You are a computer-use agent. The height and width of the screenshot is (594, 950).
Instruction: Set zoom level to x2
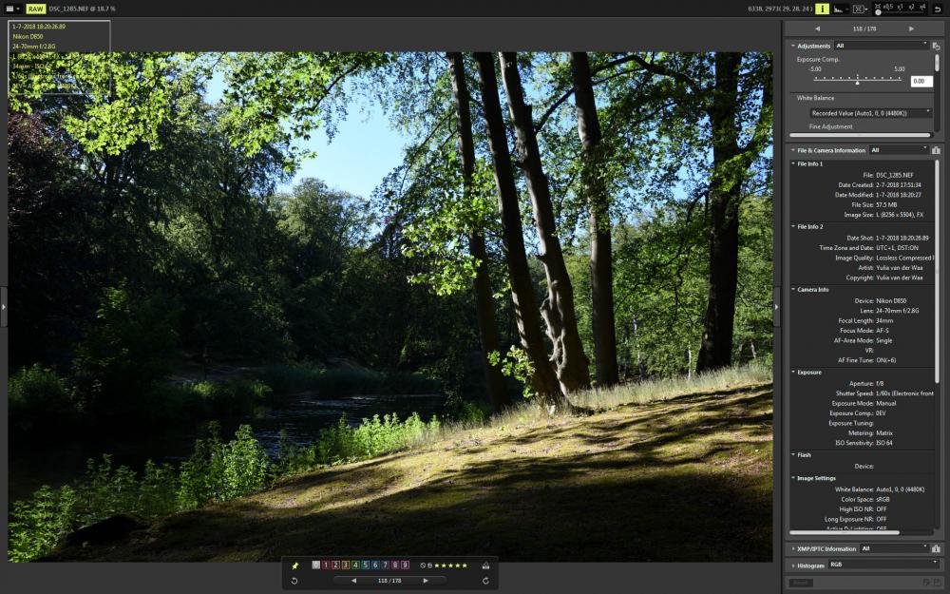pyautogui.click(x=911, y=7)
